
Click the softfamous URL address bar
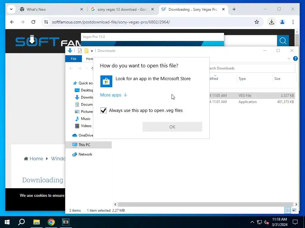point(111,22)
